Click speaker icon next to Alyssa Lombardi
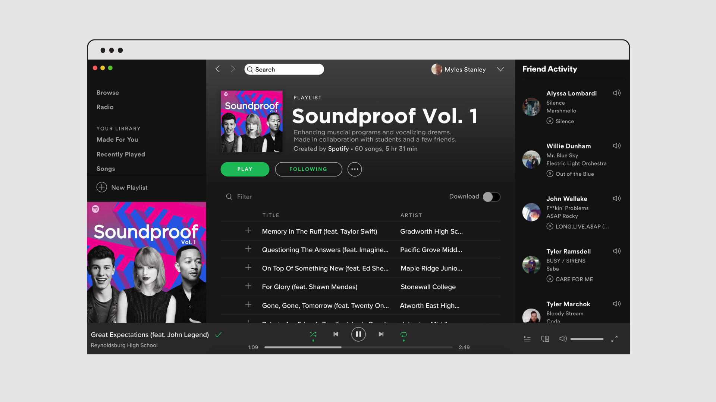Viewport: 716px width, 402px height. click(617, 93)
